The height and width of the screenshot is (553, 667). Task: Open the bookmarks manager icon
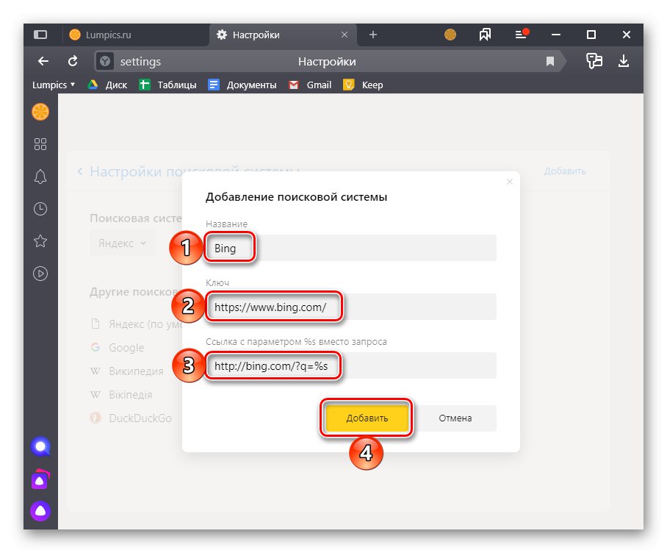(x=485, y=35)
